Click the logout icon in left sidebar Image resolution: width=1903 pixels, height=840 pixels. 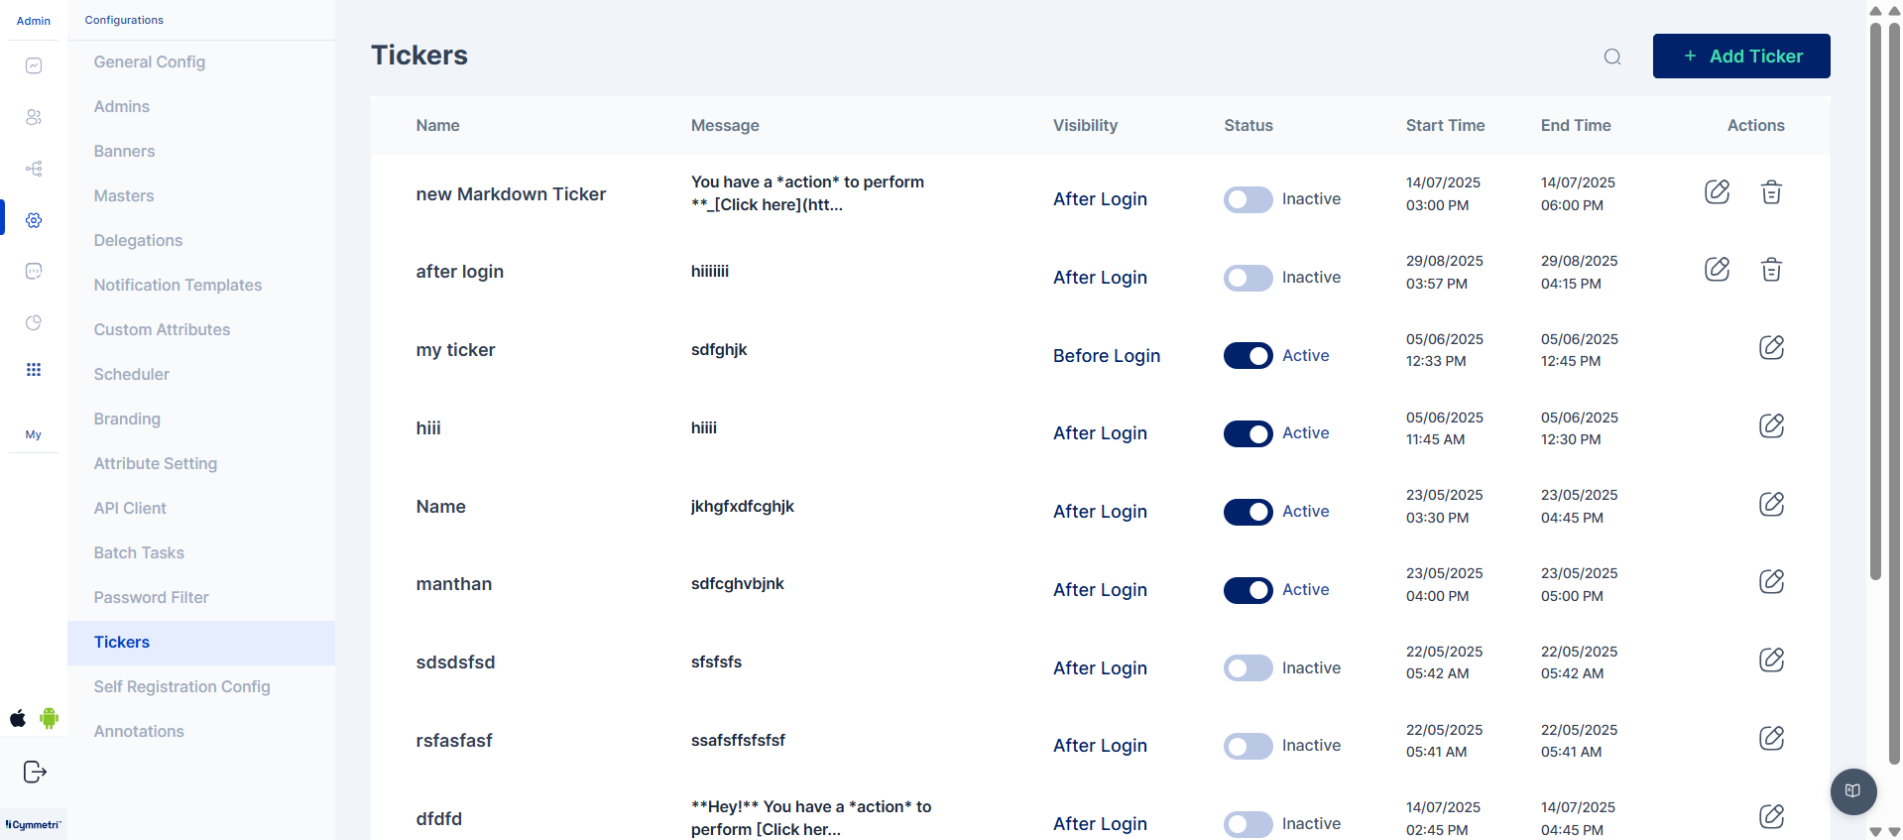35,772
